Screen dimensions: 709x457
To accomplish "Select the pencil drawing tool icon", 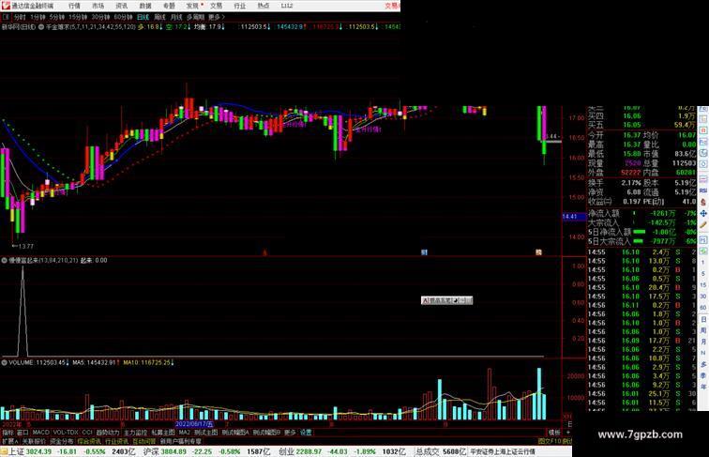I will pos(703,225).
